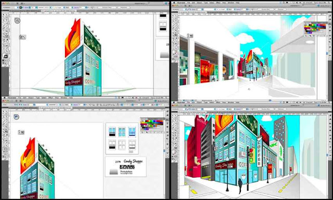Select the traffic light in bottom-right street scene
This screenshot has width=333, height=200.
(251, 155)
